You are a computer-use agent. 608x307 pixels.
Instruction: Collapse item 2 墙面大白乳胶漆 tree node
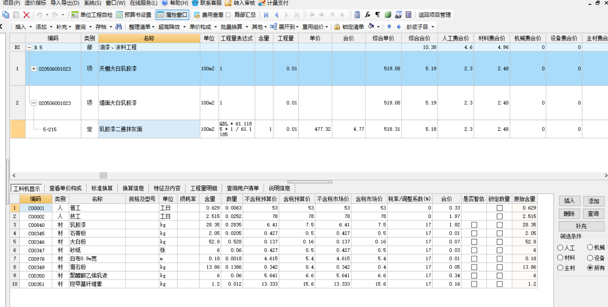(34, 103)
